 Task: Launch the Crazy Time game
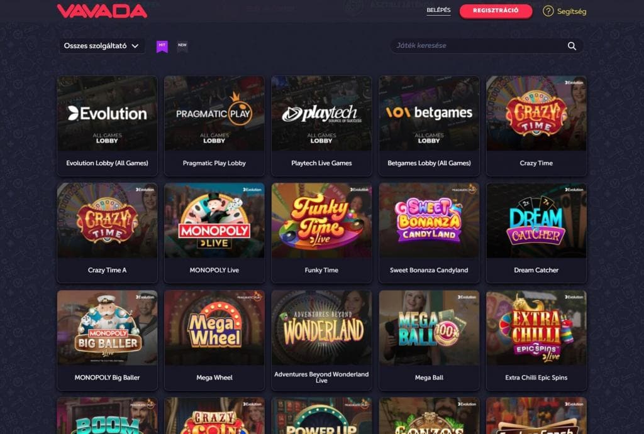536,126
